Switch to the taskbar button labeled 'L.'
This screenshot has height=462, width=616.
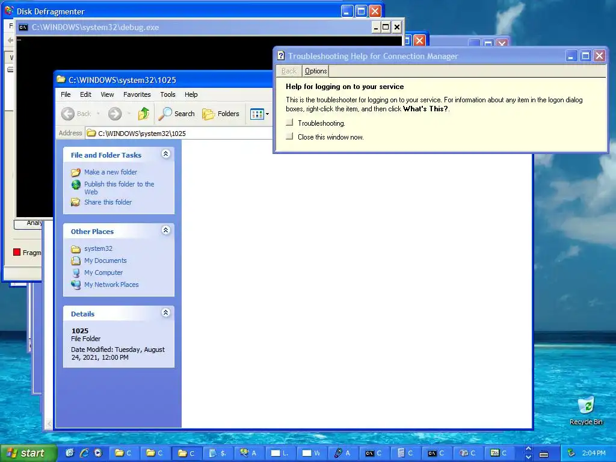(x=280, y=453)
